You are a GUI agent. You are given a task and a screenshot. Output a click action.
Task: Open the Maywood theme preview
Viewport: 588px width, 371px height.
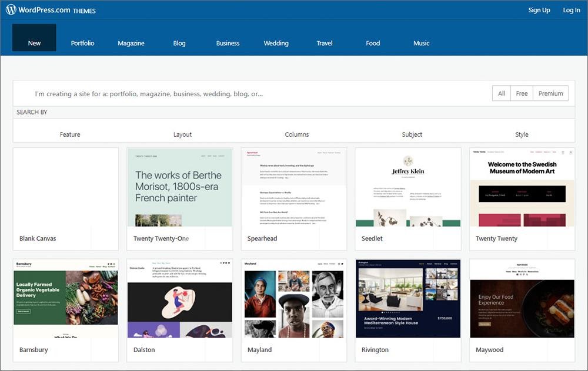tap(522, 299)
